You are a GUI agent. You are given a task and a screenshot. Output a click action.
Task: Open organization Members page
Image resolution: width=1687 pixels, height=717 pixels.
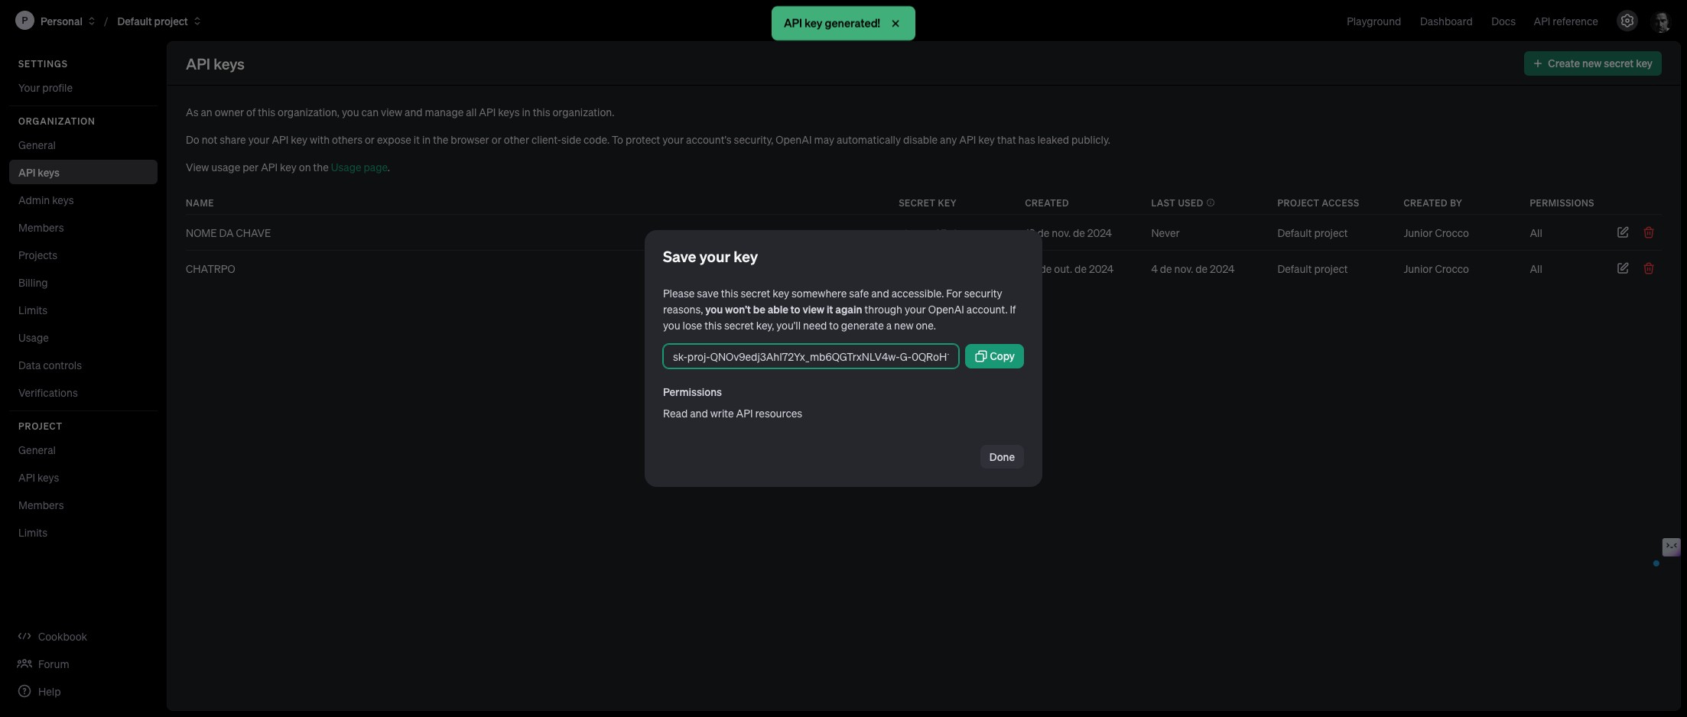pyautogui.click(x=83, y=228)
